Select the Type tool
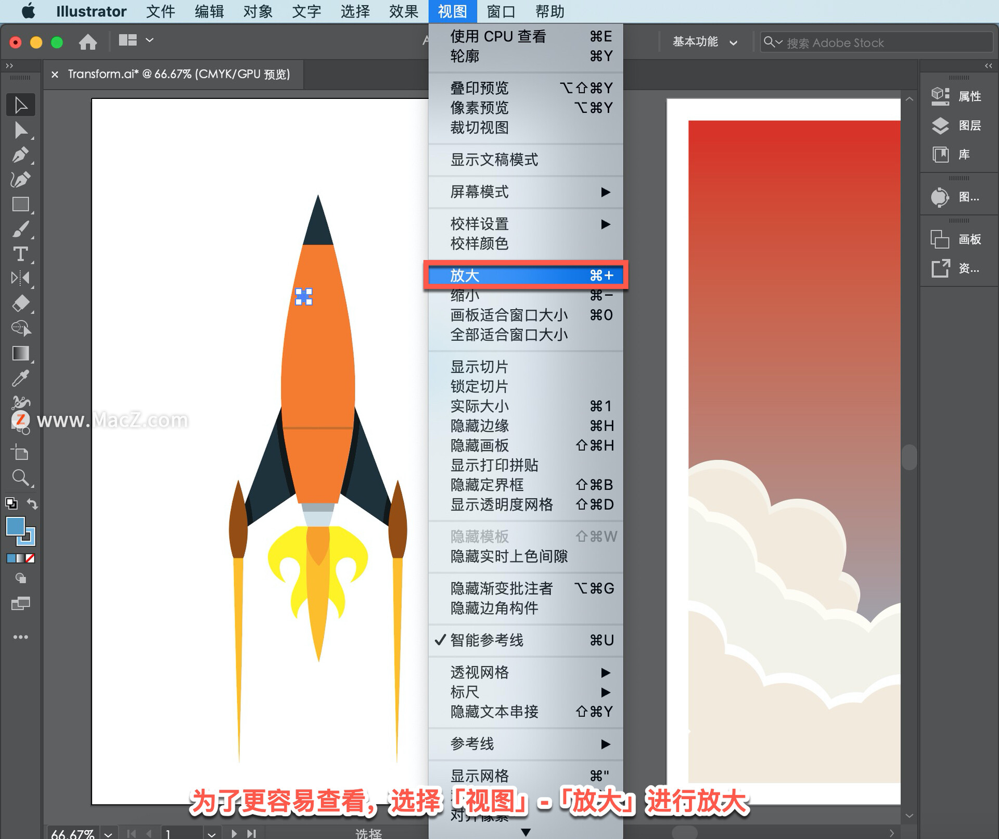 pos(20,255)
